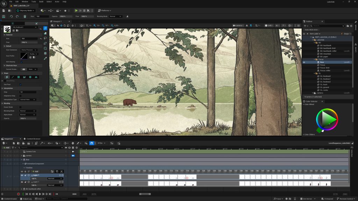Image resolution: width=358 pixels, height=201 pixels.
Task: Choose the ellipse shape icon
Action: click(x=30, y=77)
